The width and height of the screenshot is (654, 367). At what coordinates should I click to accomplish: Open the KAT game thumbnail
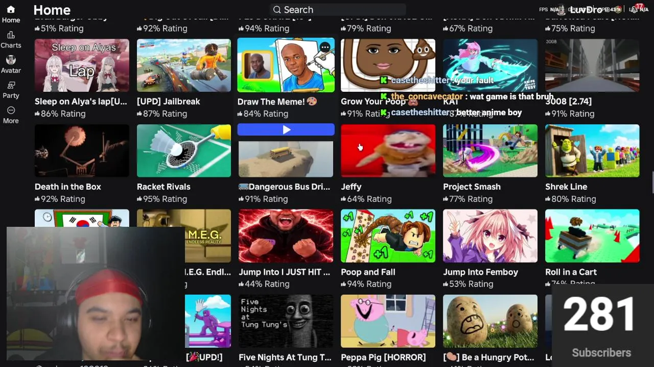pyautogui.click(x=490, y=66)
